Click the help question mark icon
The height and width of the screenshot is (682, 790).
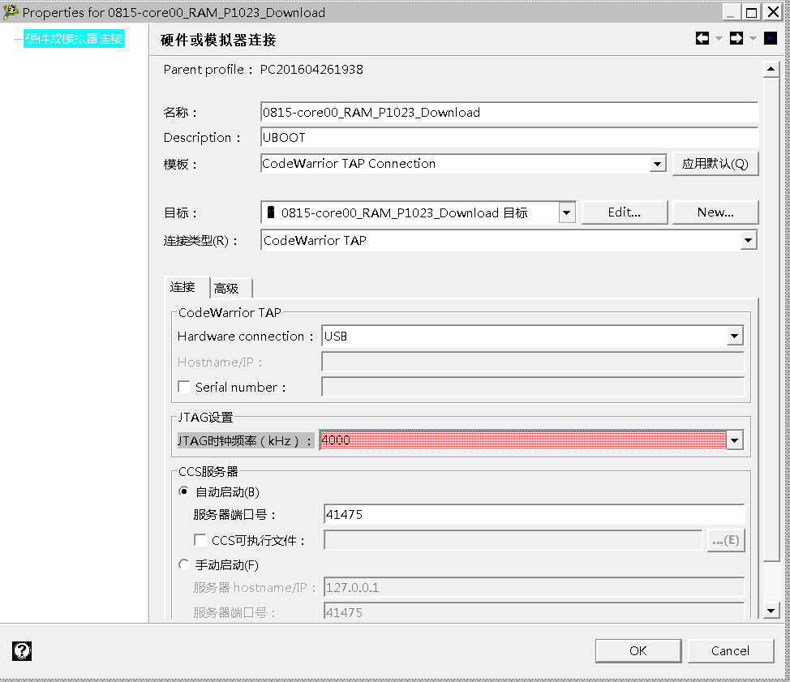(22, 650)
